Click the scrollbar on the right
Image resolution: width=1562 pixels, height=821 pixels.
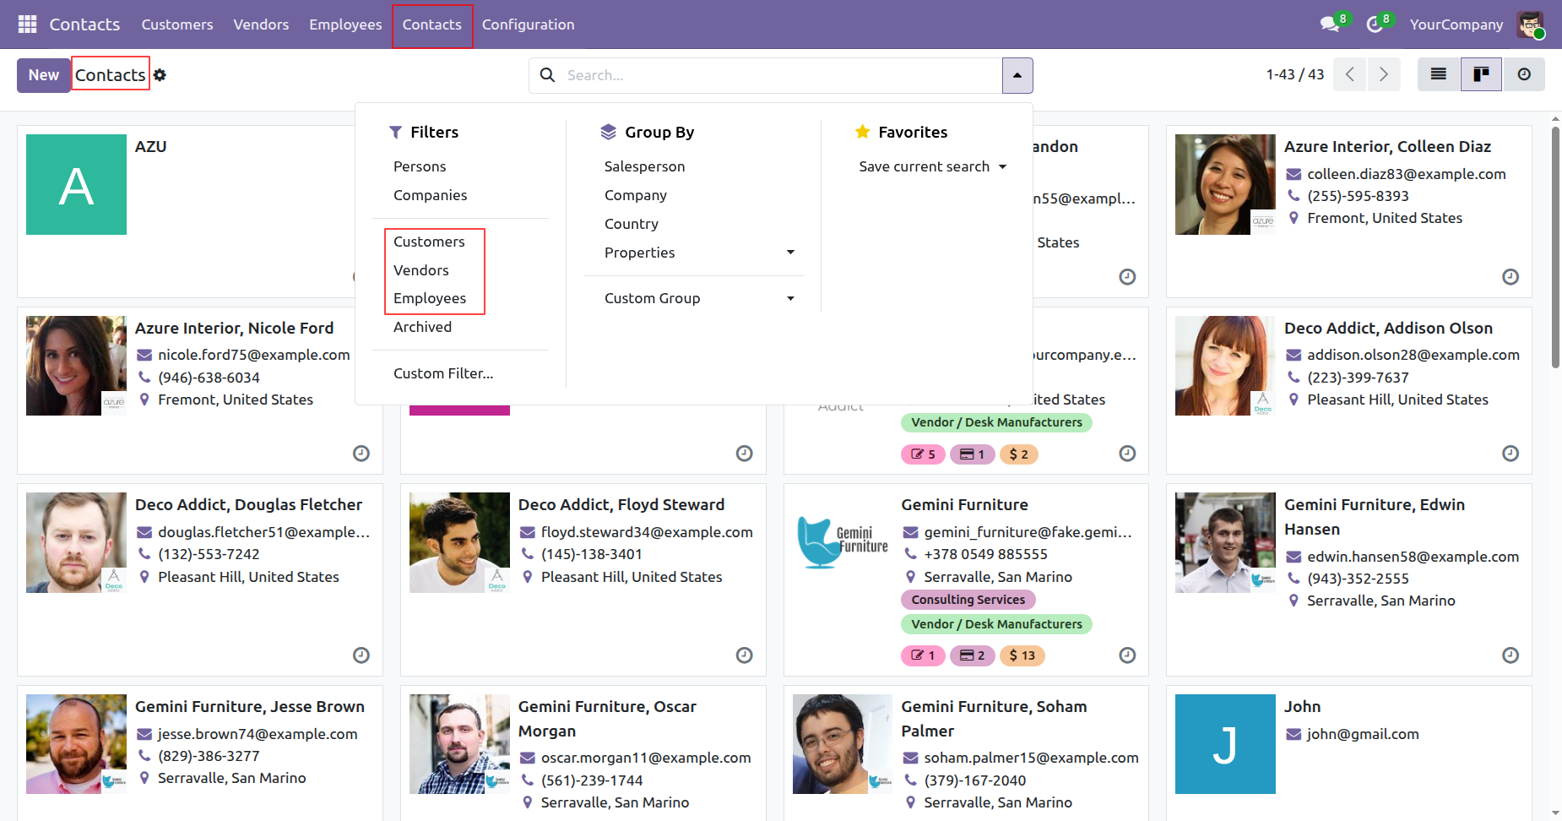point(1555,247)
